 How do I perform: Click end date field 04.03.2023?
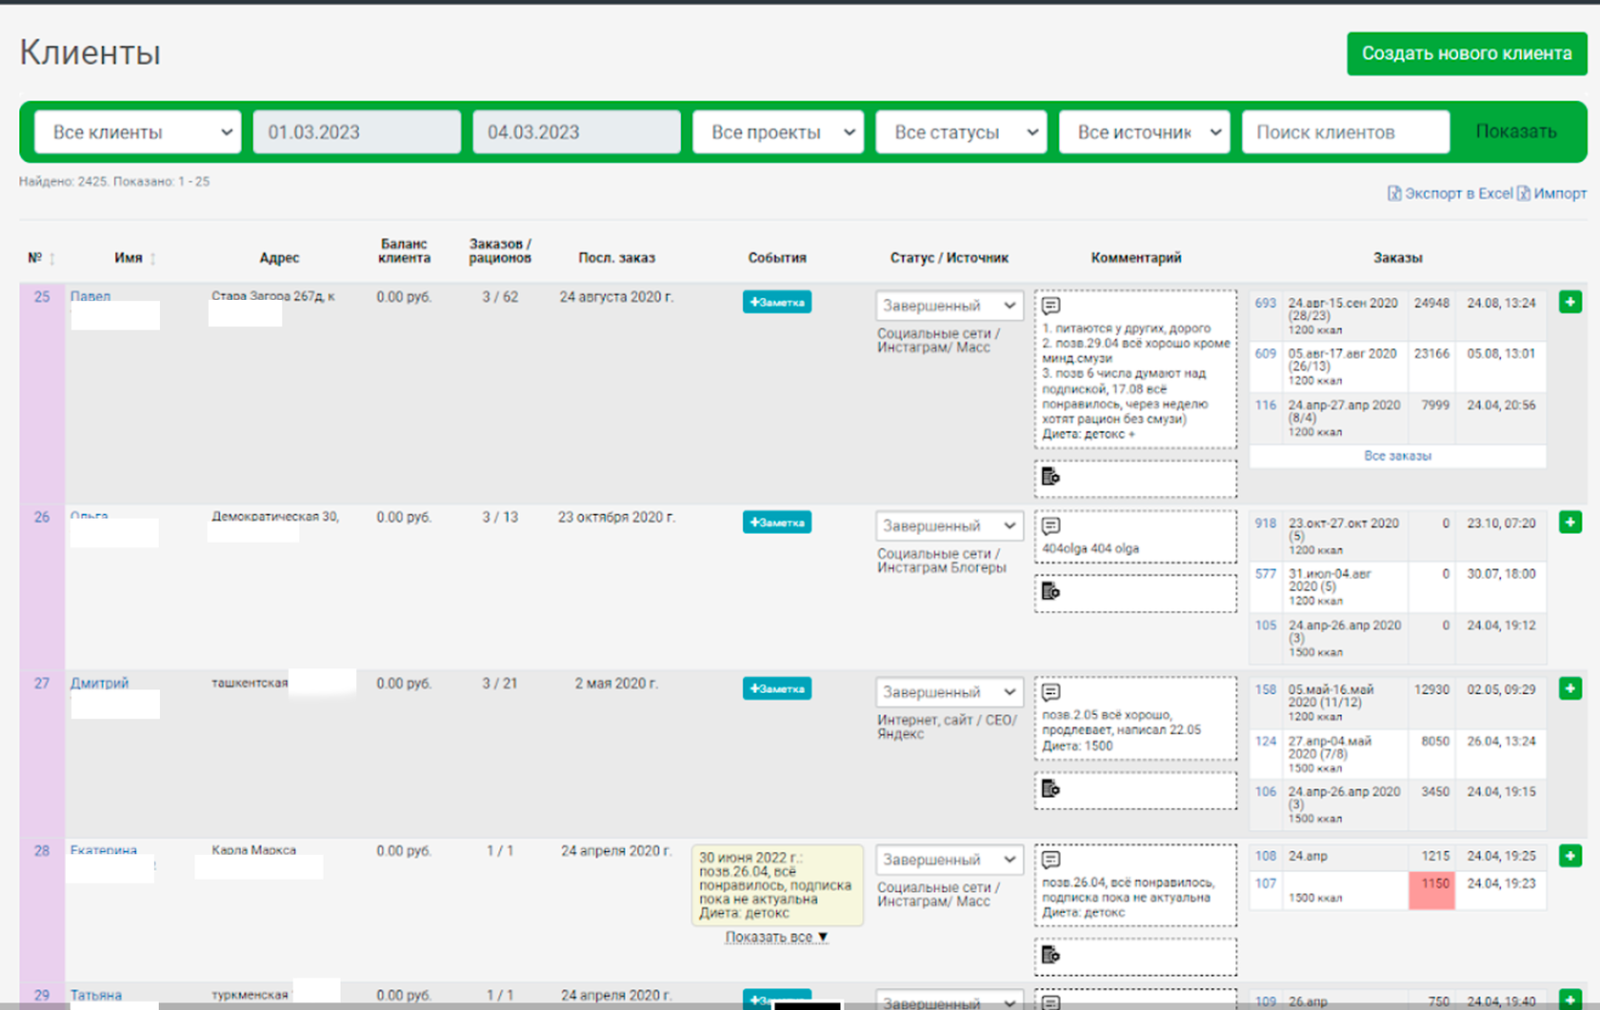tap(576, 131)
